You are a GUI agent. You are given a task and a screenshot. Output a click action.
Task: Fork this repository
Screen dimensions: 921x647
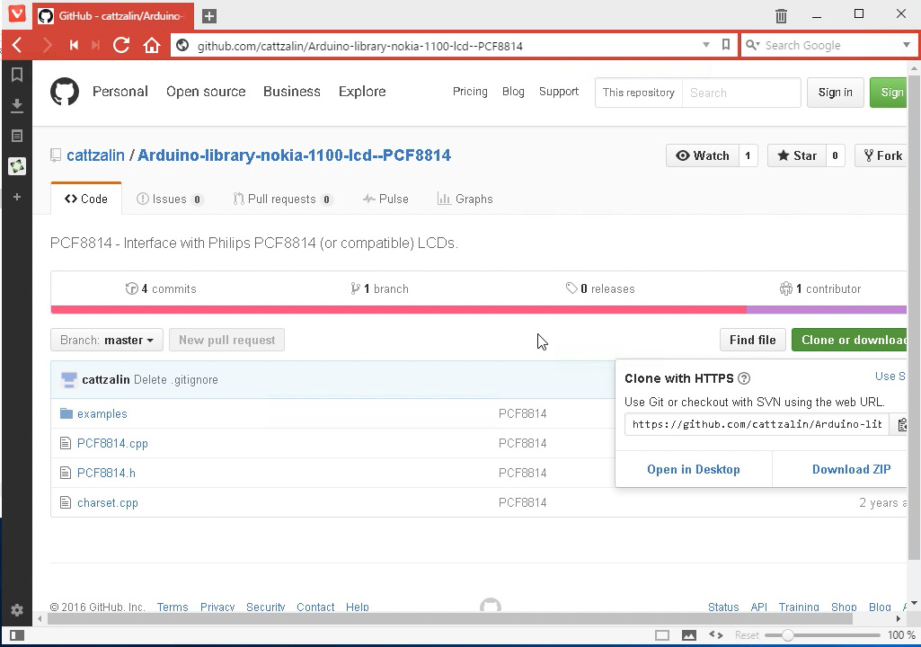coord(881,155)
